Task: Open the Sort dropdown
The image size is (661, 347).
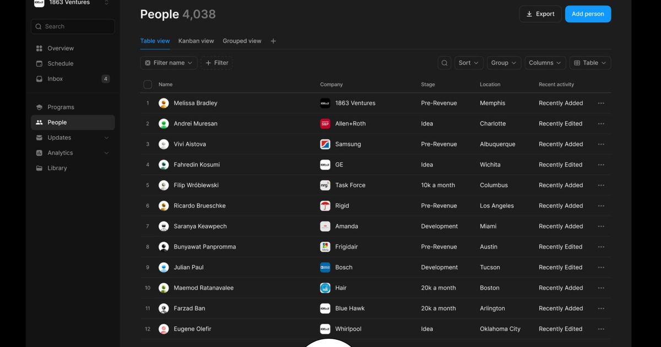Action: tap(468, 62)
